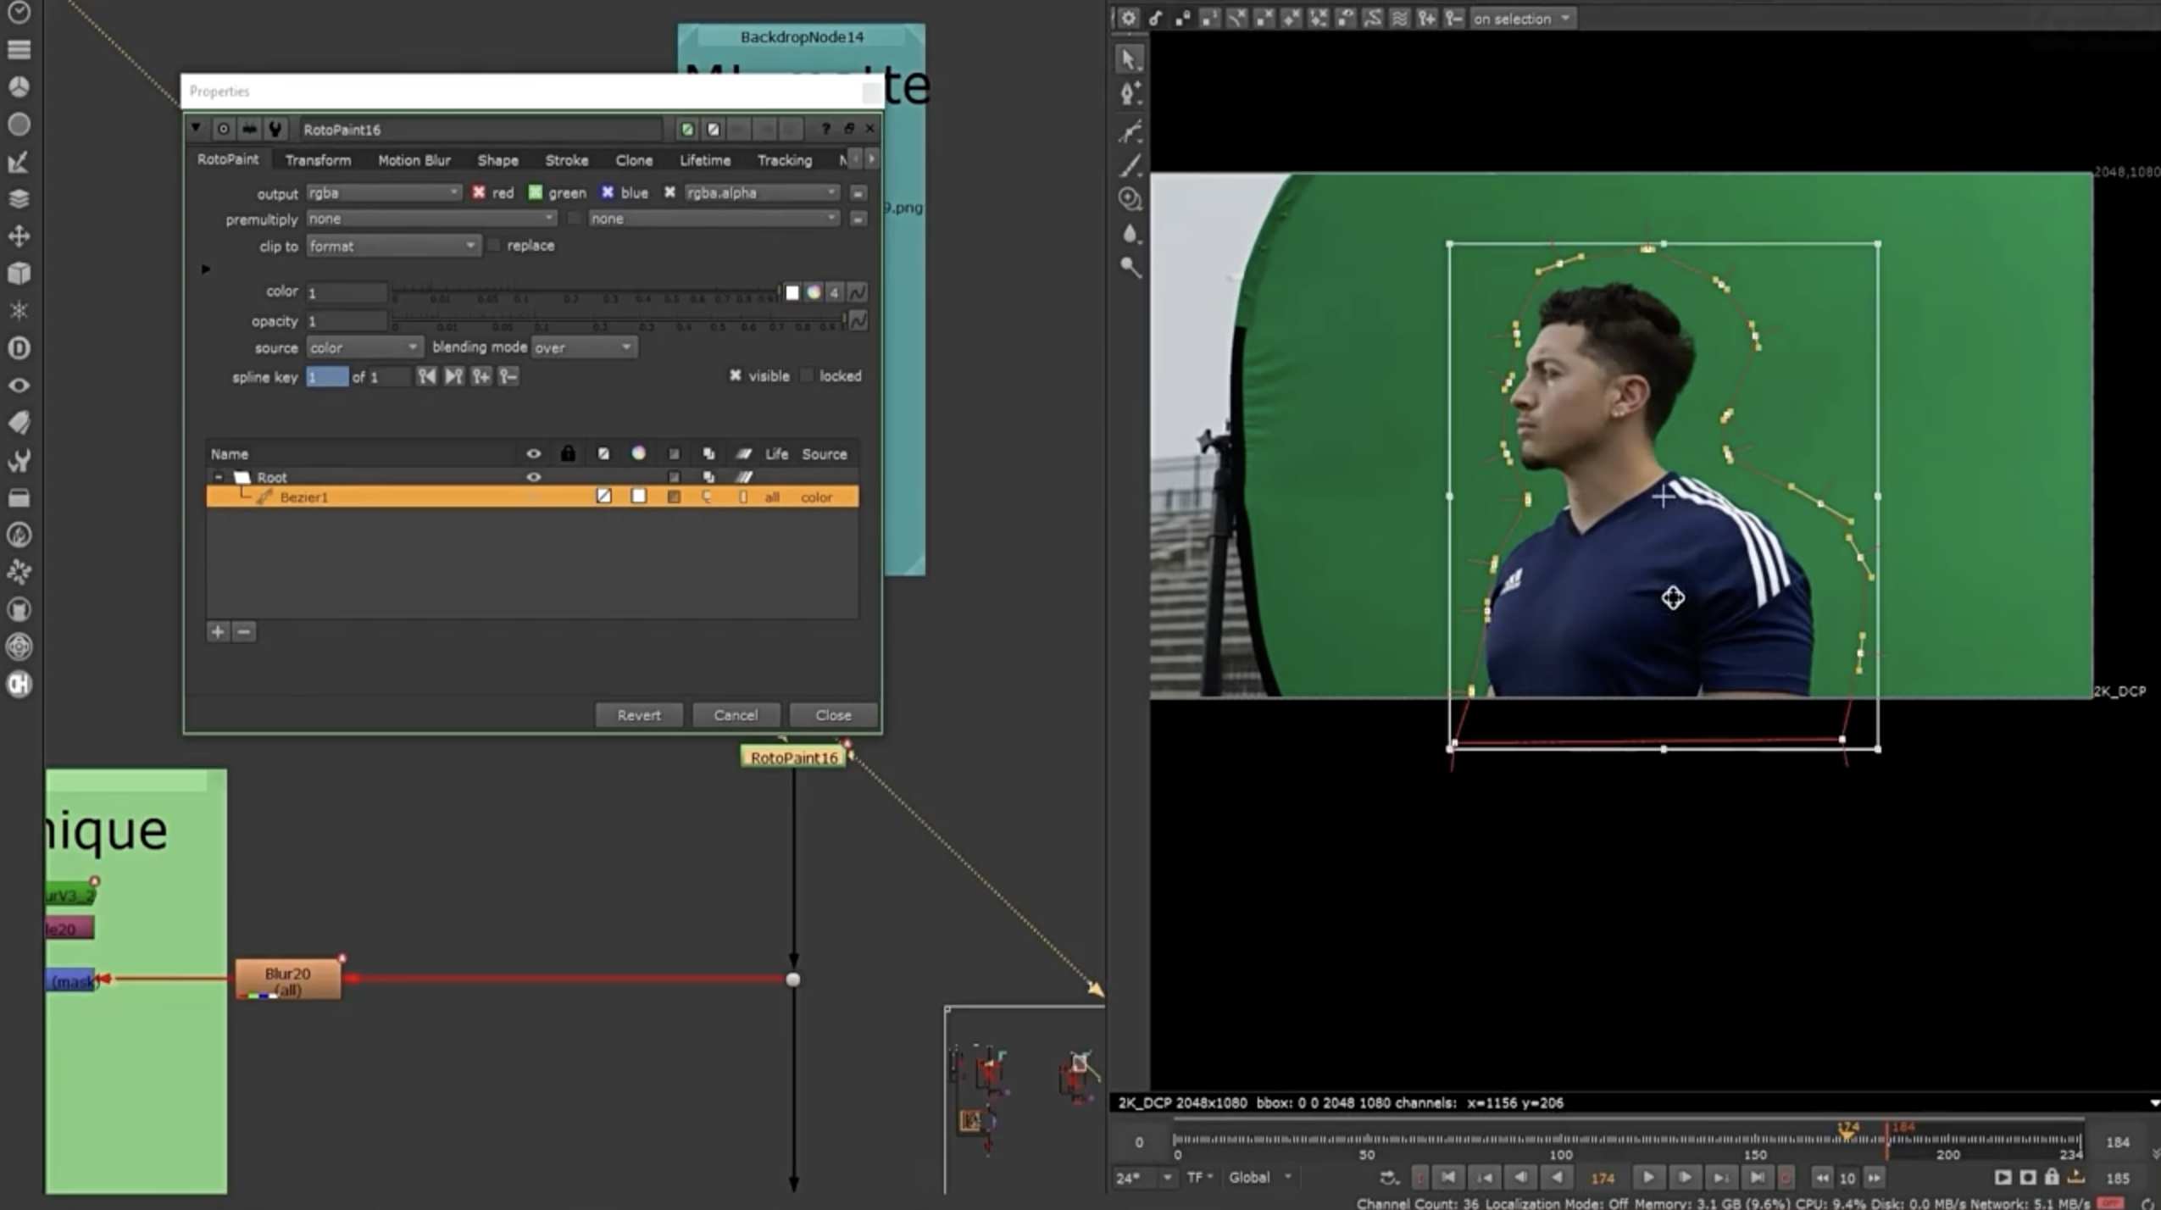Viewport: 2161px width, 1210px height.
Task: Switch to the Stroke tab in RotoPaint properties
Action: tap(566, 159)
